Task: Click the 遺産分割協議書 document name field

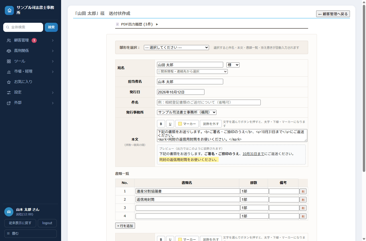Action: pyautogui.click(x=188, y=191)
